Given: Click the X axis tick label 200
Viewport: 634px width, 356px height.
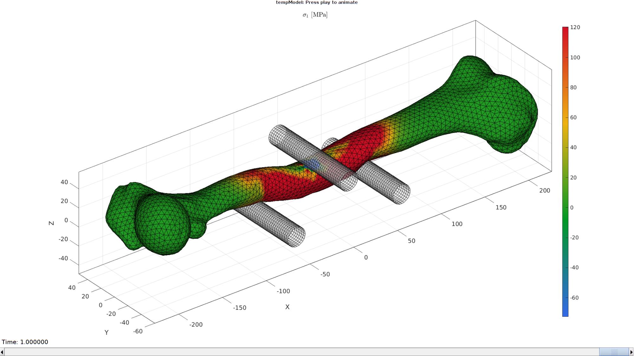Looking at the screenshot, I should pyautogui.click(x=545, y=190).
